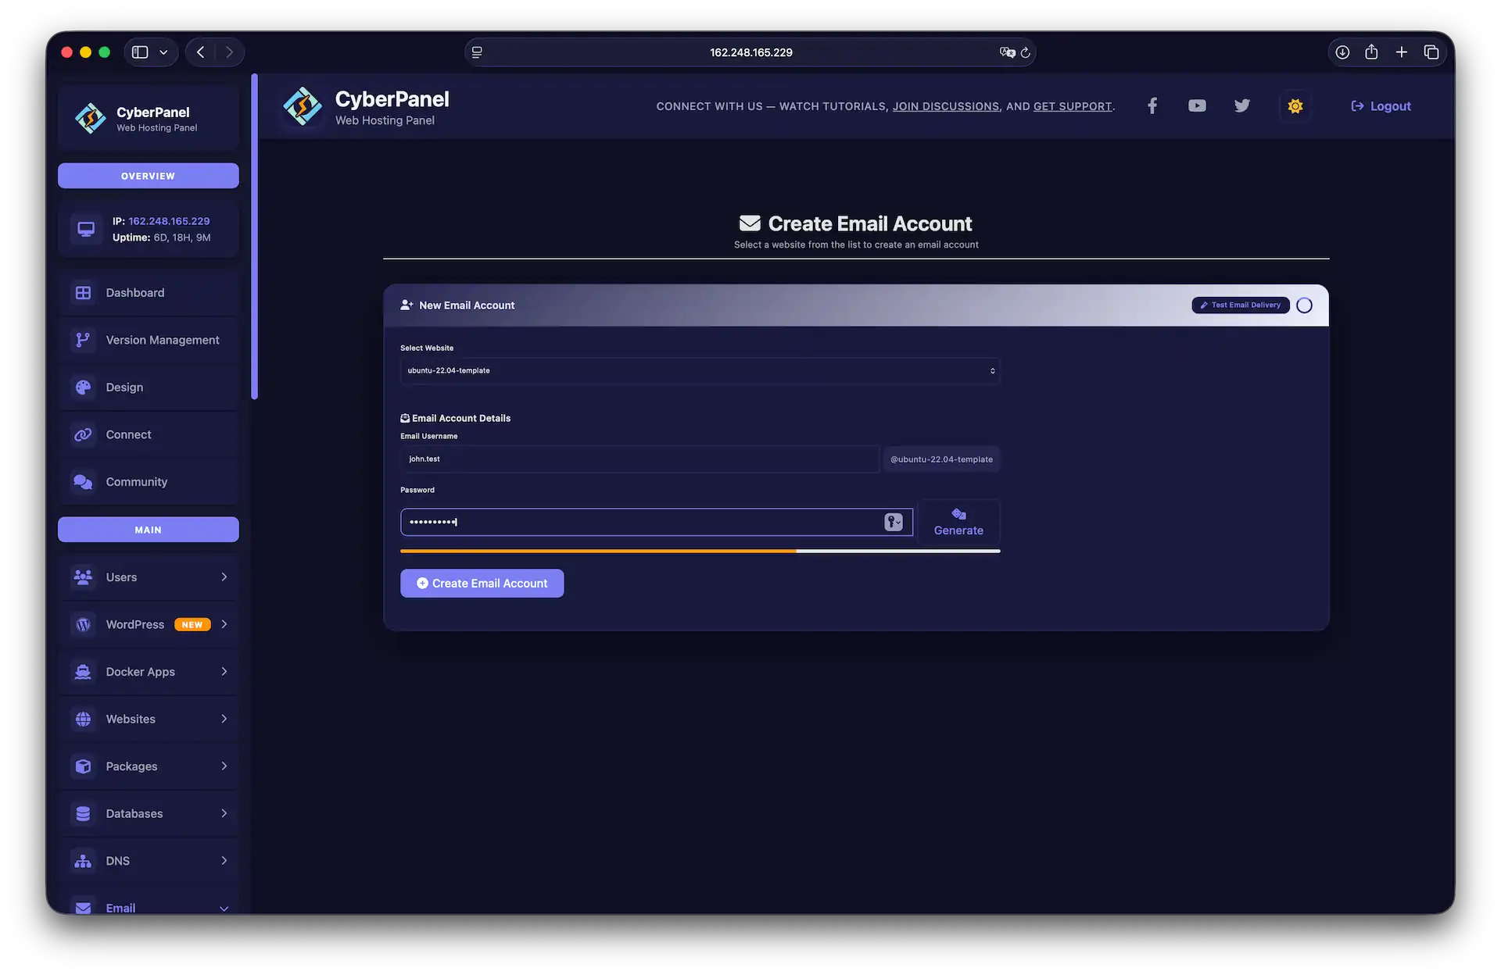1501x975 pixels.
Task: Switch to the Dashboard menu item
Action: (x=134, y=292)
